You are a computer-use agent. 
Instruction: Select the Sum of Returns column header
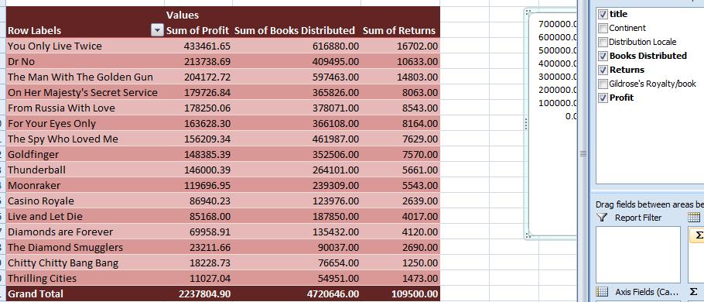click(400, 30)
